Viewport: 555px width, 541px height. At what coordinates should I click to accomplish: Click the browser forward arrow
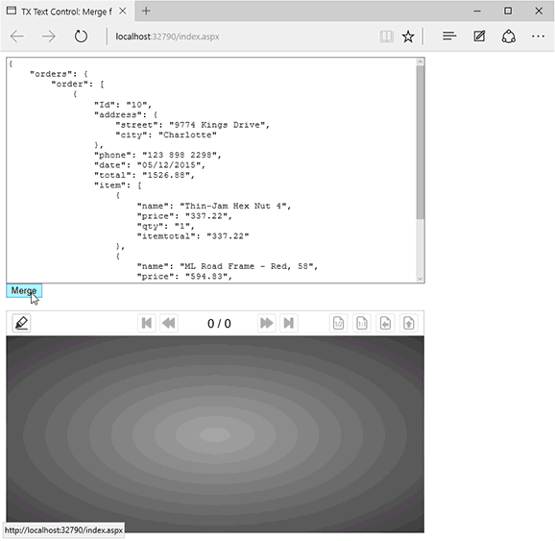49,37
